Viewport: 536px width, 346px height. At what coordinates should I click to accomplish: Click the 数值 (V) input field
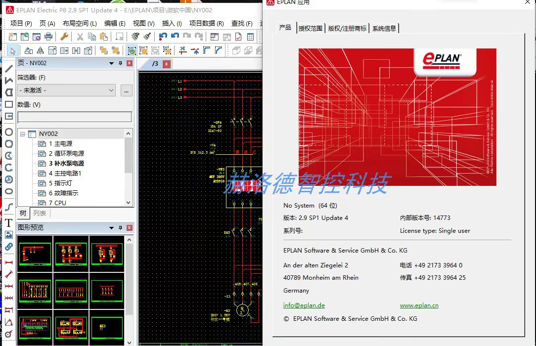[75, 117]
